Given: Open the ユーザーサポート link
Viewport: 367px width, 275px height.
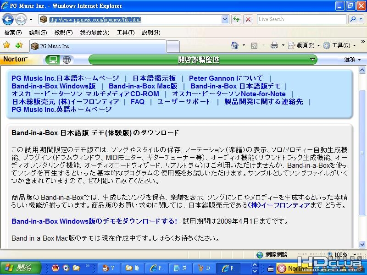Looking at the screenshot, I should click(184, 102).
